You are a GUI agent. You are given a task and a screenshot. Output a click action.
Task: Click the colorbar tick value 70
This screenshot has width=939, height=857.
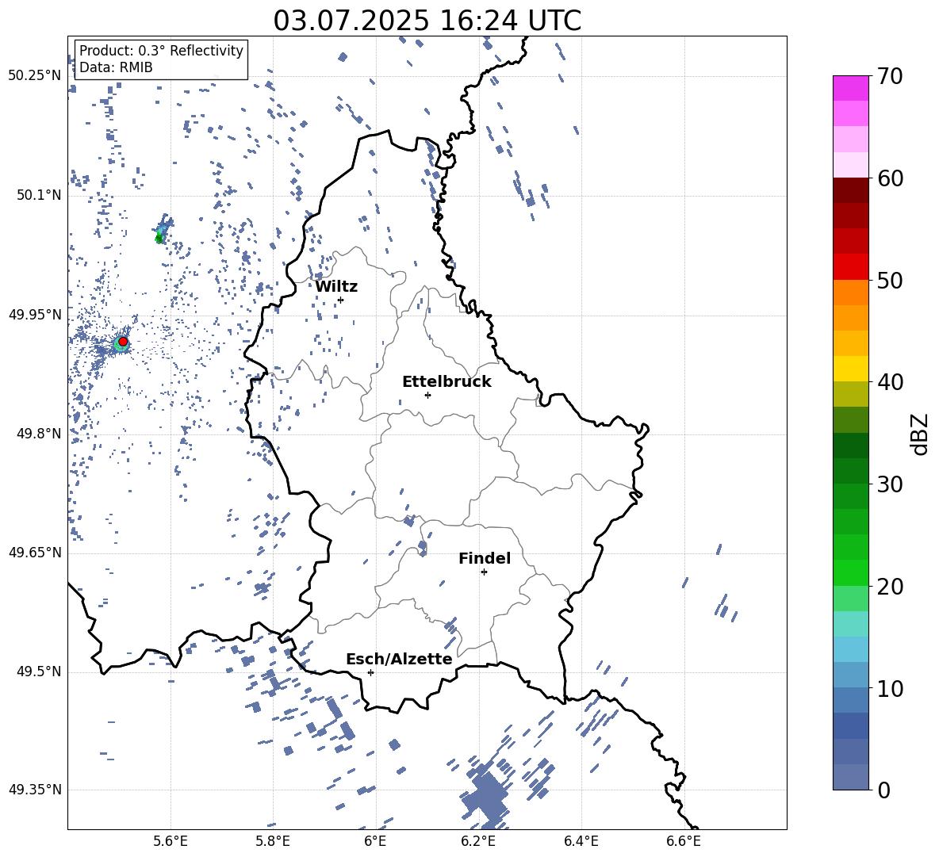click(x=889, y=76)
